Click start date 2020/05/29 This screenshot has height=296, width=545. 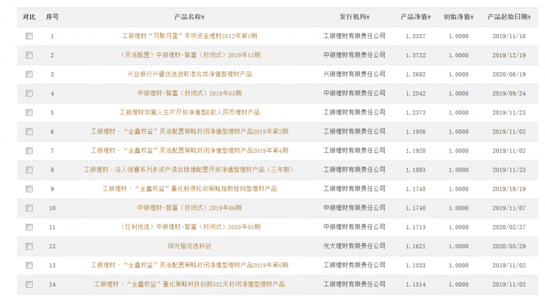pyautogui.click(x=509, y=246)
